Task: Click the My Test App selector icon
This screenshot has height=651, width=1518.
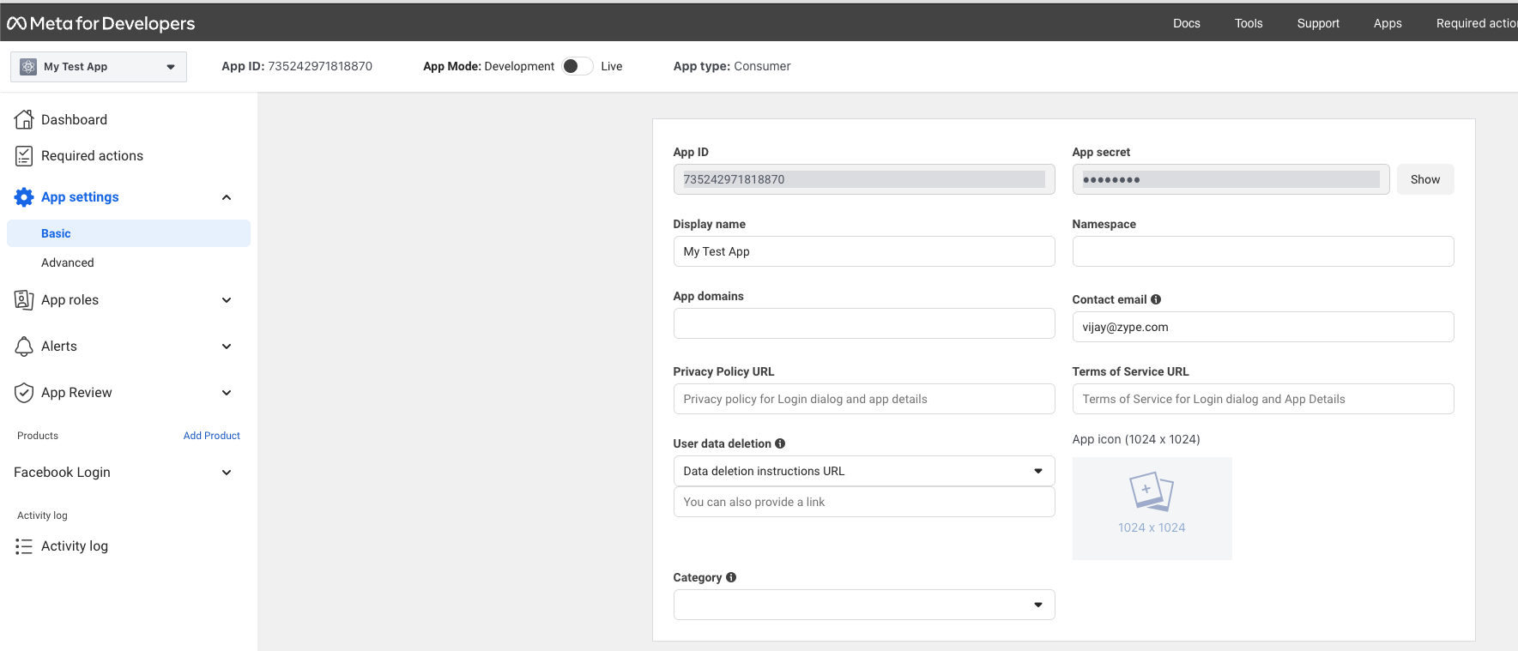Action: click(x=28, y=67)
